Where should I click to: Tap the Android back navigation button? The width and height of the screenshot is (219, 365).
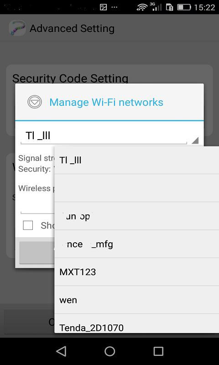tap(62, 351)
